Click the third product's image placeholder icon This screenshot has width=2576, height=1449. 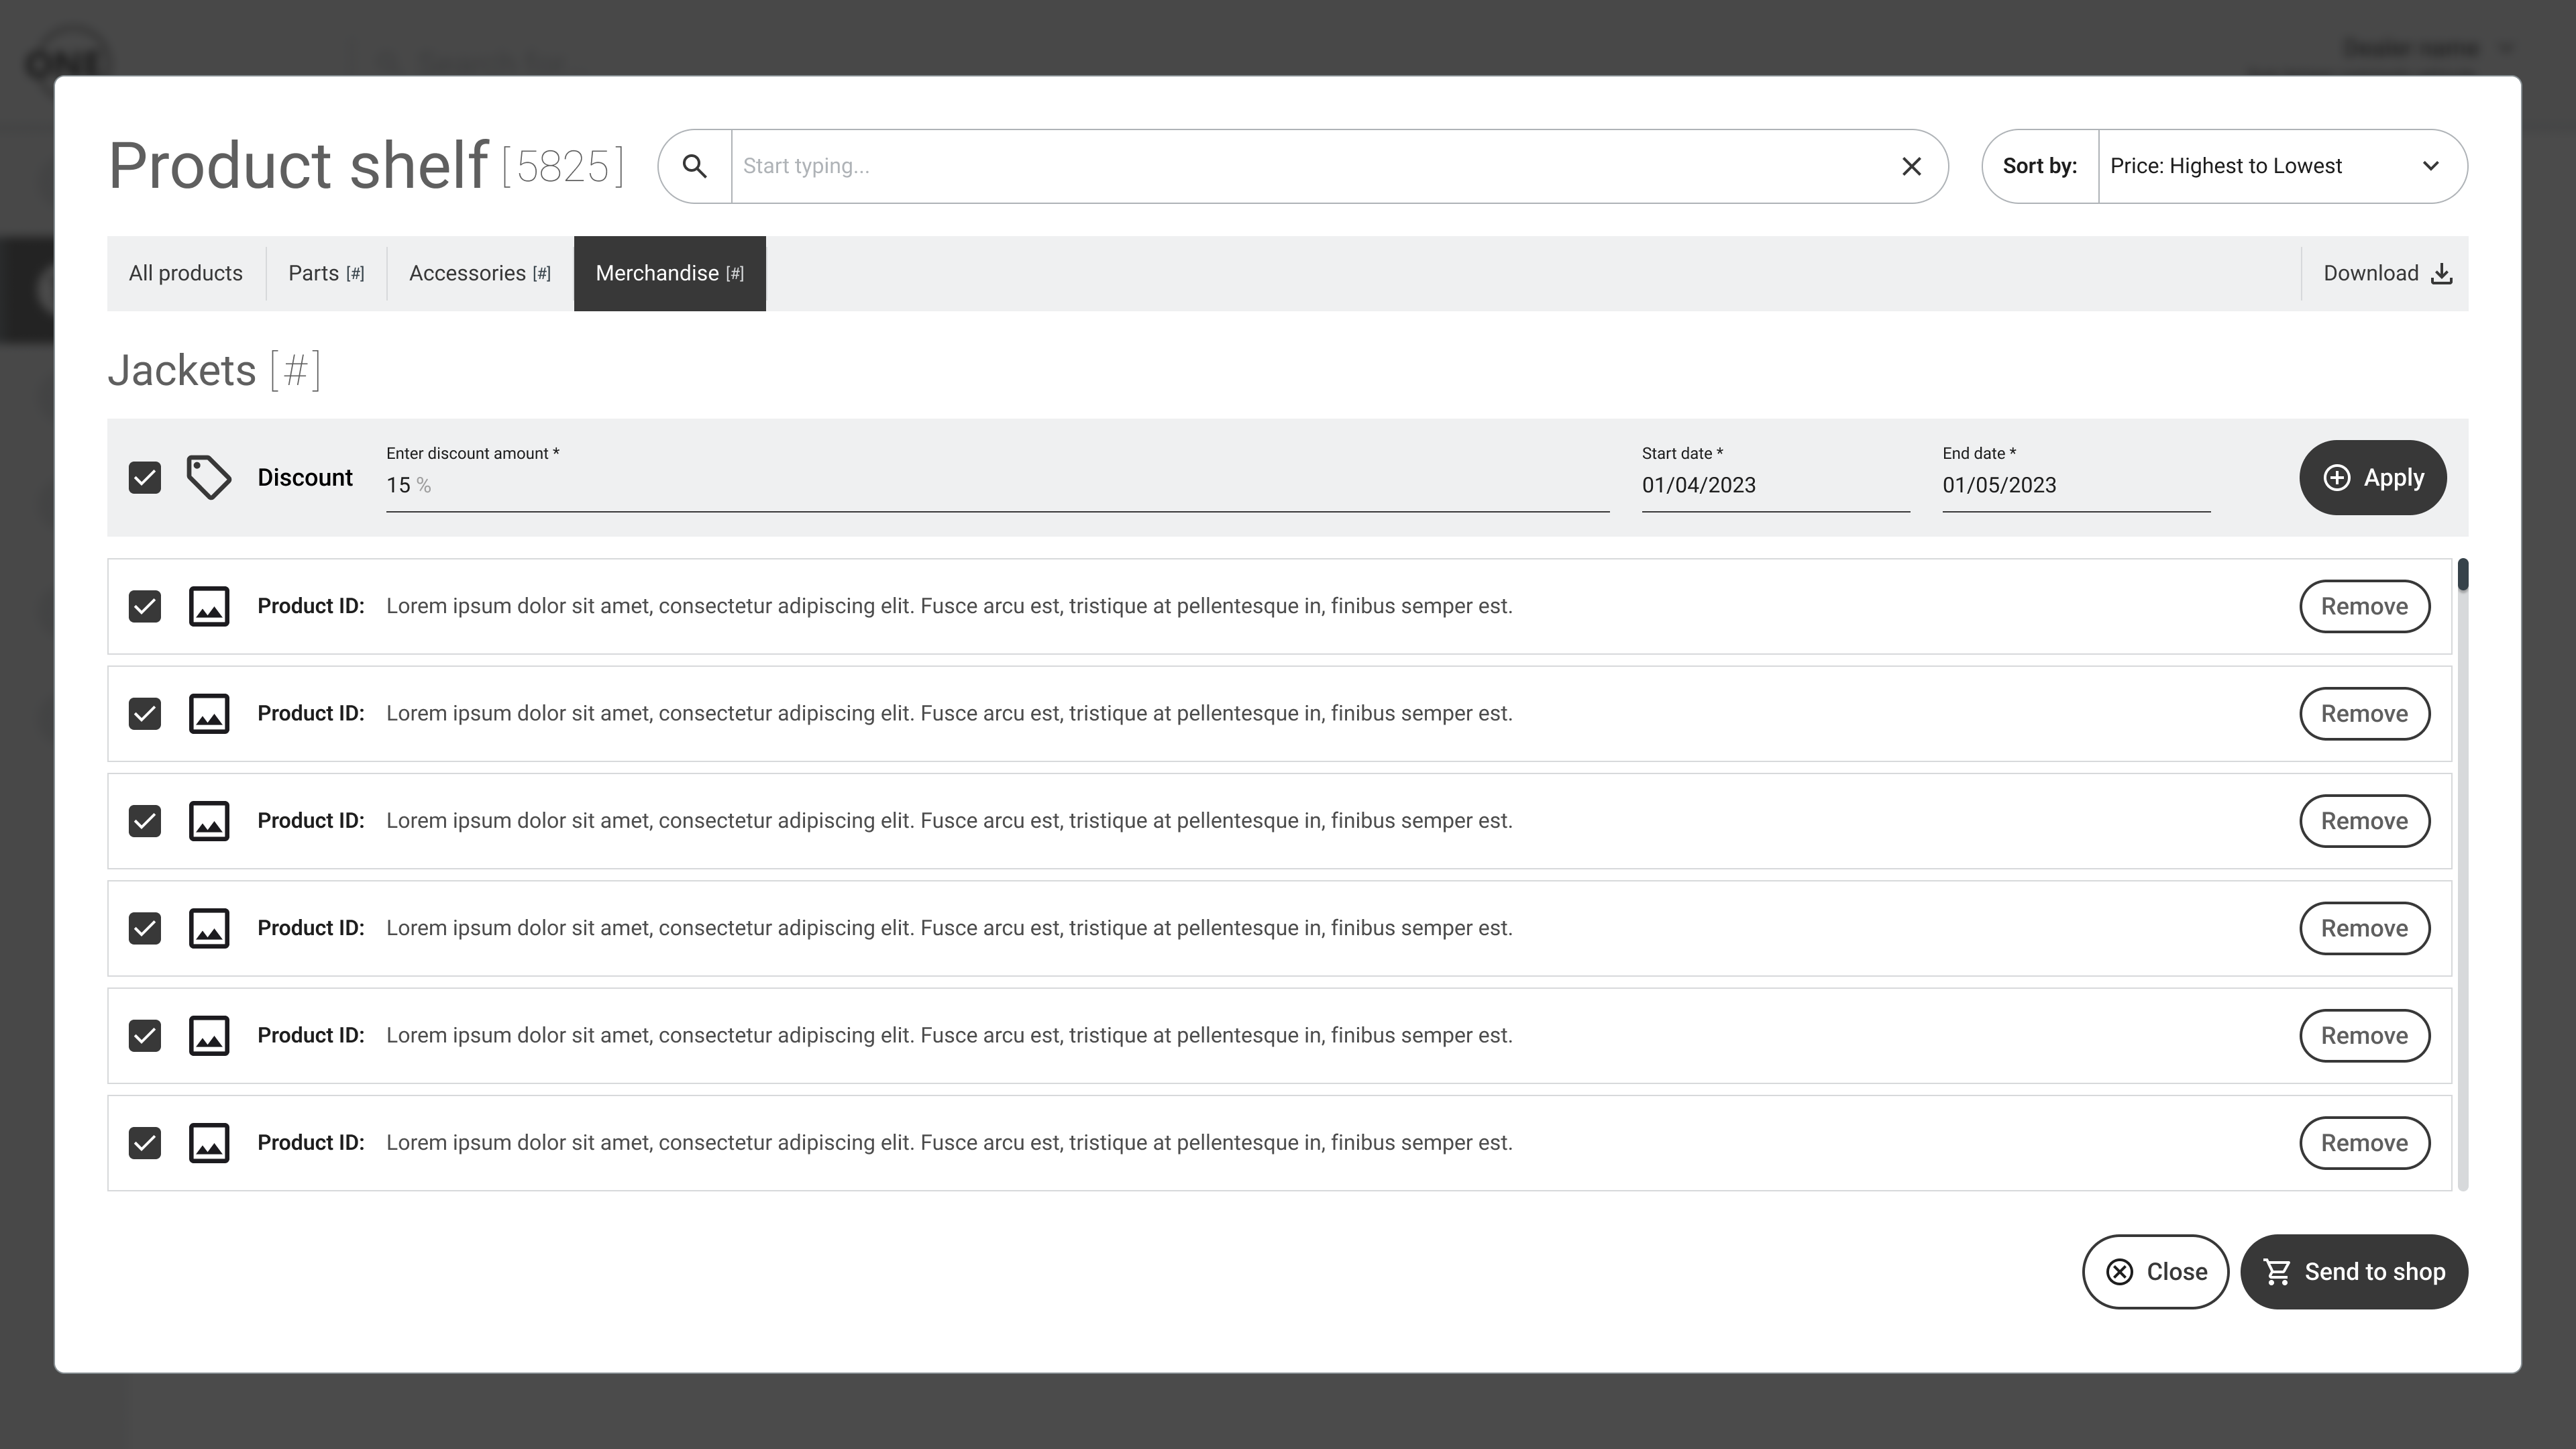209,821
